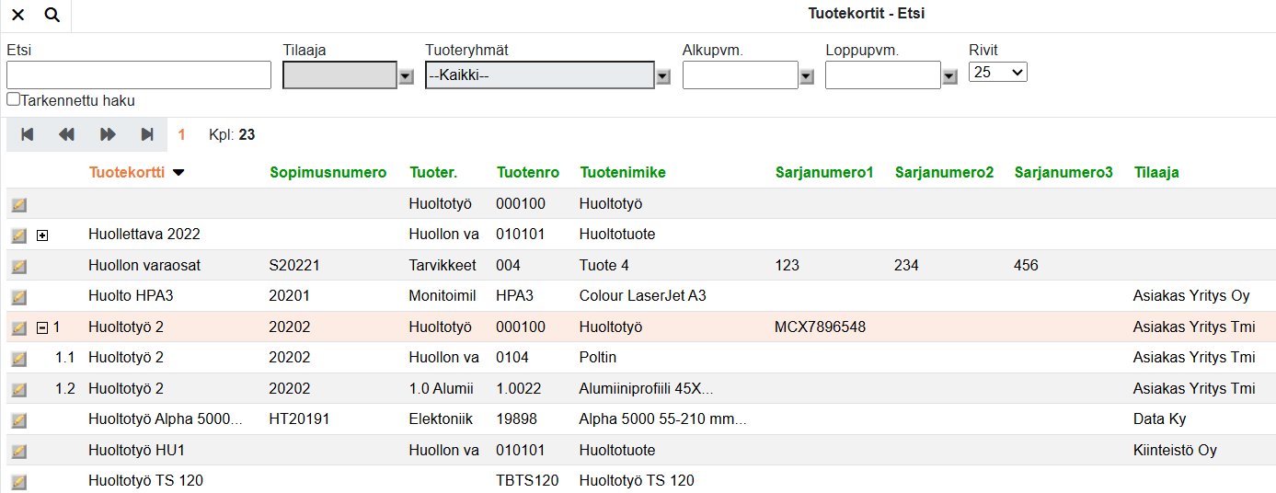Enable the Tarkennettu haku checkbox
The height and width of the screenshot is (493, 1276).
click(x=13, y=99)
